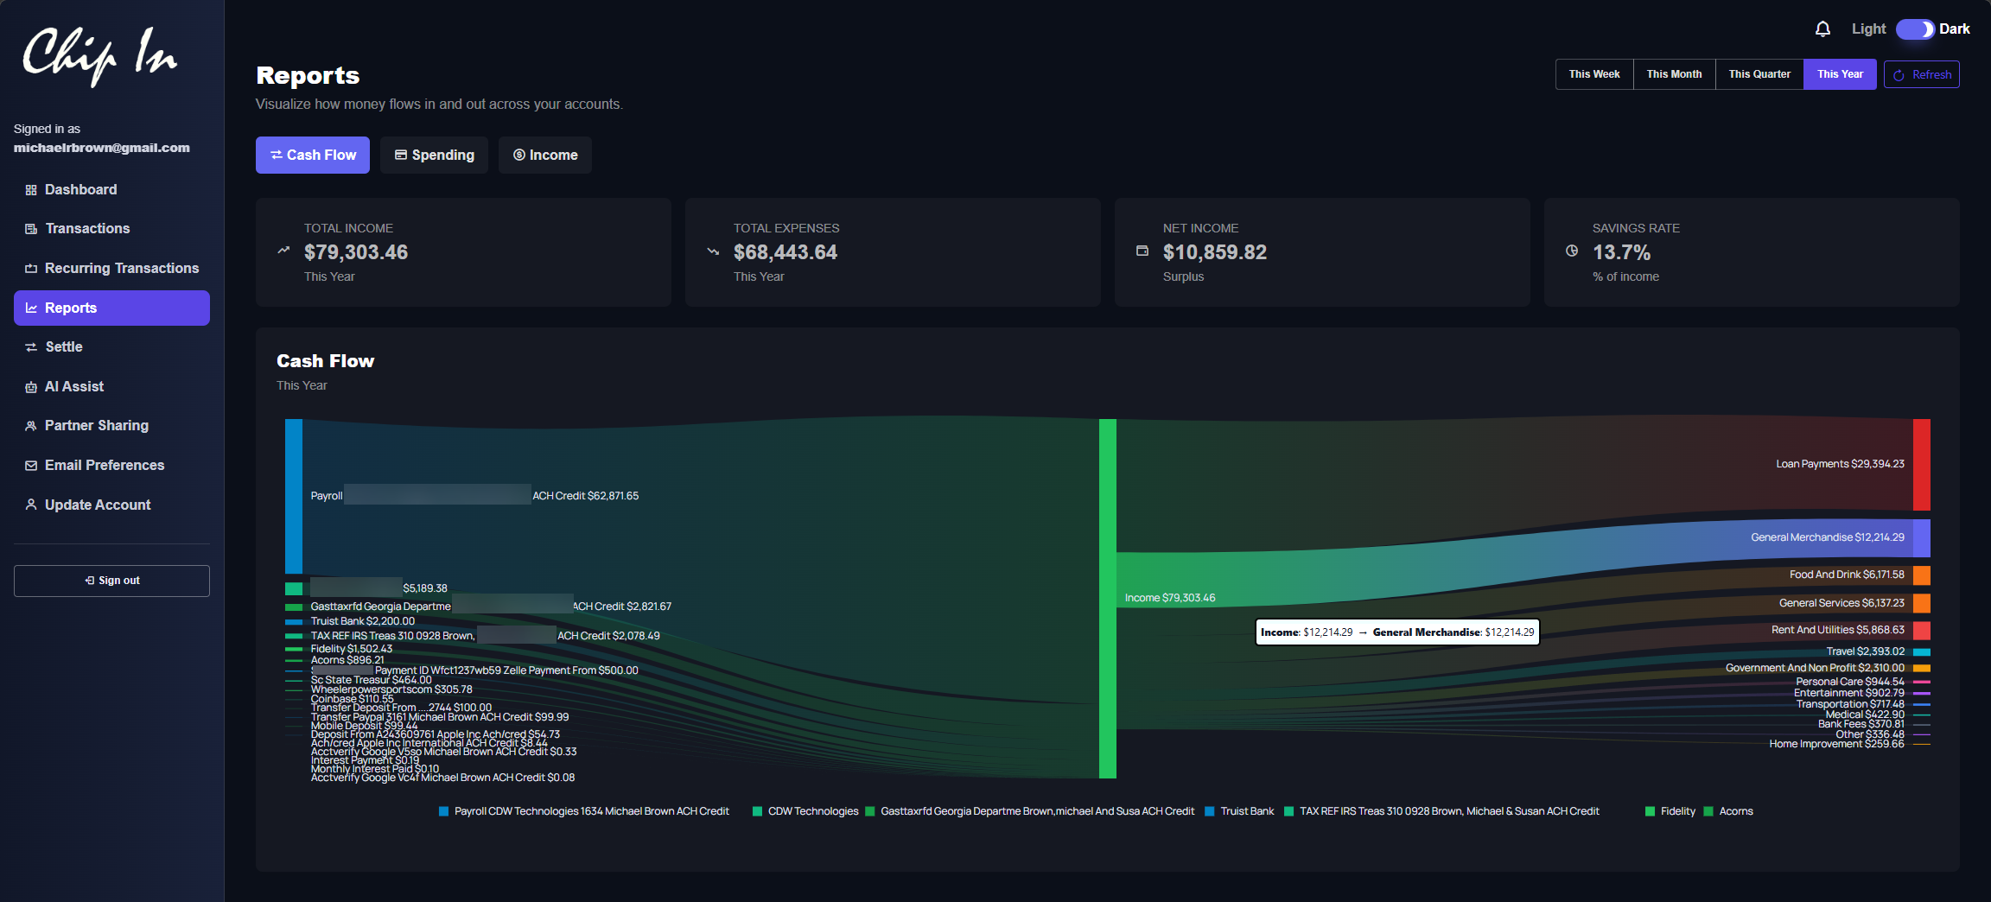Open Dashboard from the sidebar

pos(111,190)
